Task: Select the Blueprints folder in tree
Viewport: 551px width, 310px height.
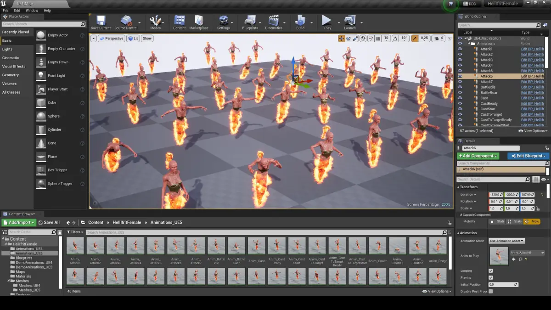Action: (x=24, y=258)
